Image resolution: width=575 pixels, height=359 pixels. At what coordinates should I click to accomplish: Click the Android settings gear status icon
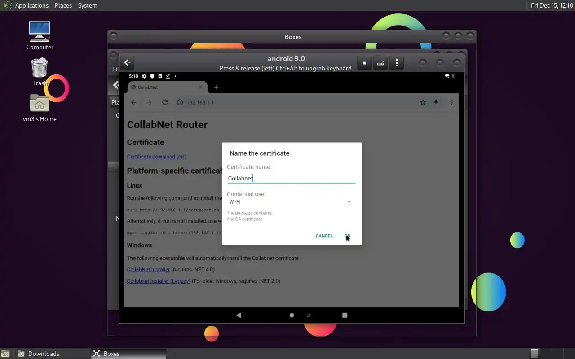point(144,76)
